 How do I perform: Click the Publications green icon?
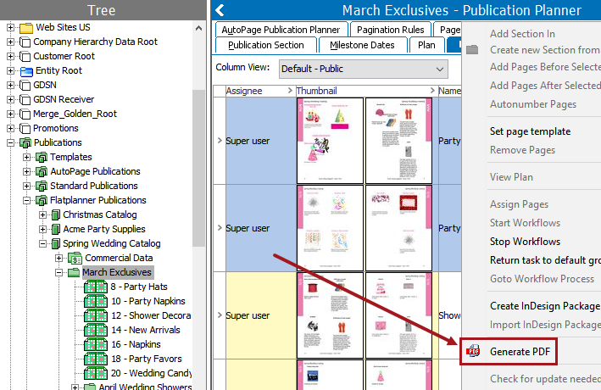25,143
